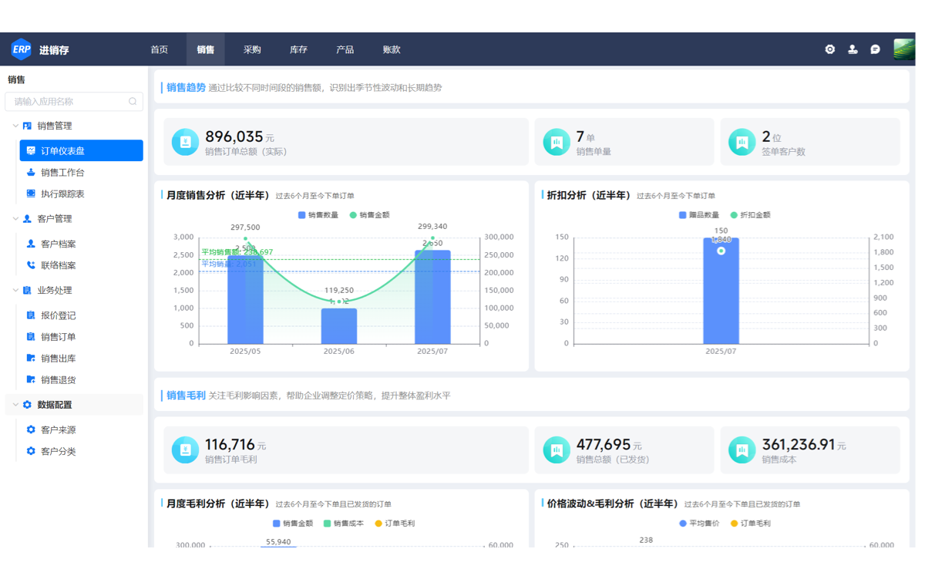Open the chat message icon in top bar
Viewport: 925px width, 586px height.
875,49
